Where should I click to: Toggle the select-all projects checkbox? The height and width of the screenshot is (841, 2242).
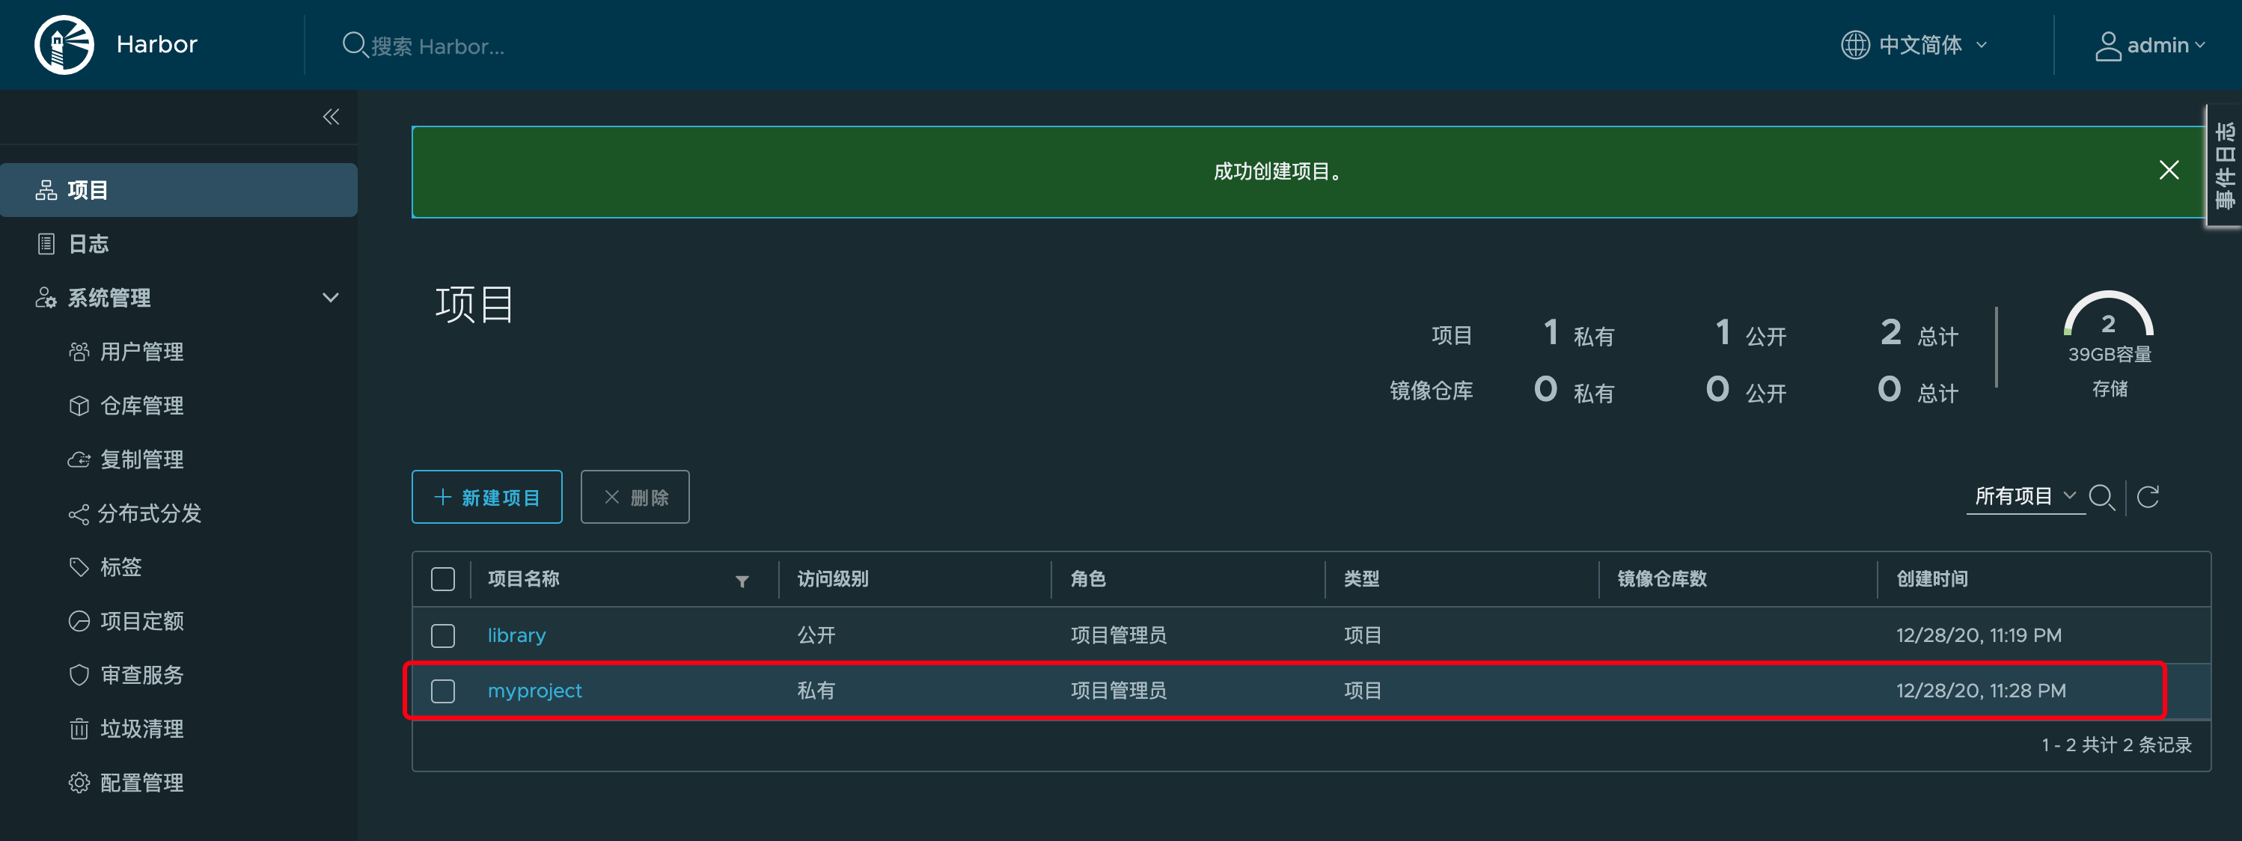(x=443, y=579)
